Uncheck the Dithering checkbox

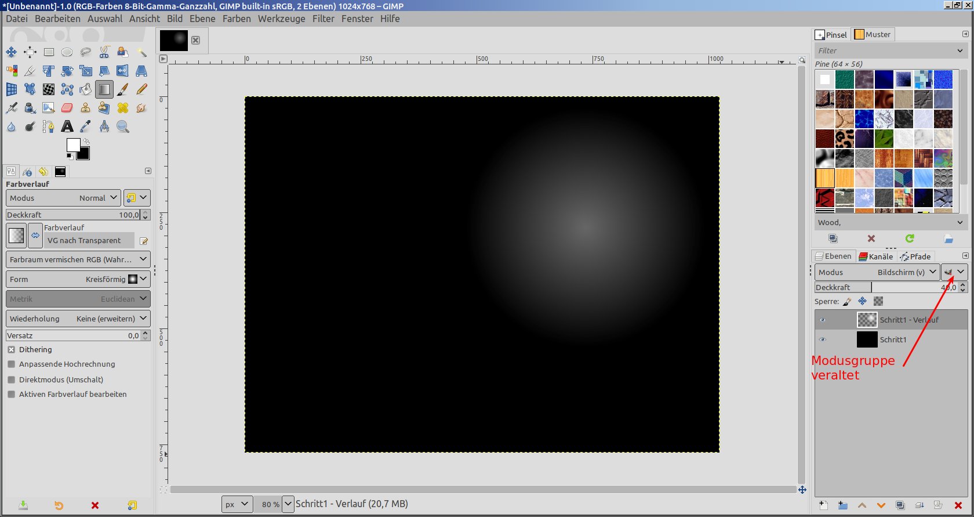tap(11, 350)
